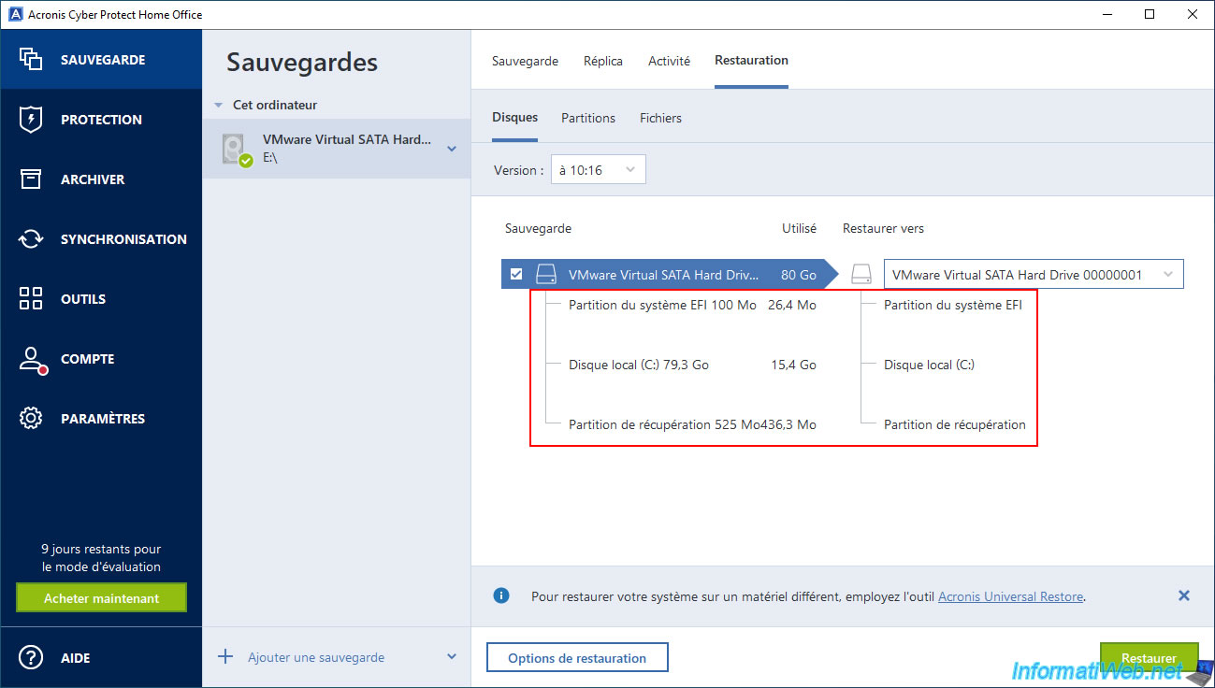This screenshot has width=1215, height=688.
Task: Switch to the Sauvegarde tab
Action: tap(525, 61)
